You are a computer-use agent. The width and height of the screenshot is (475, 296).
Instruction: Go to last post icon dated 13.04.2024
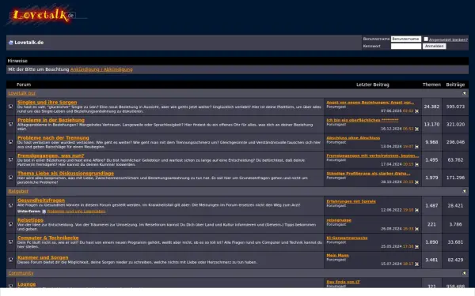click(x=417, y=147)
